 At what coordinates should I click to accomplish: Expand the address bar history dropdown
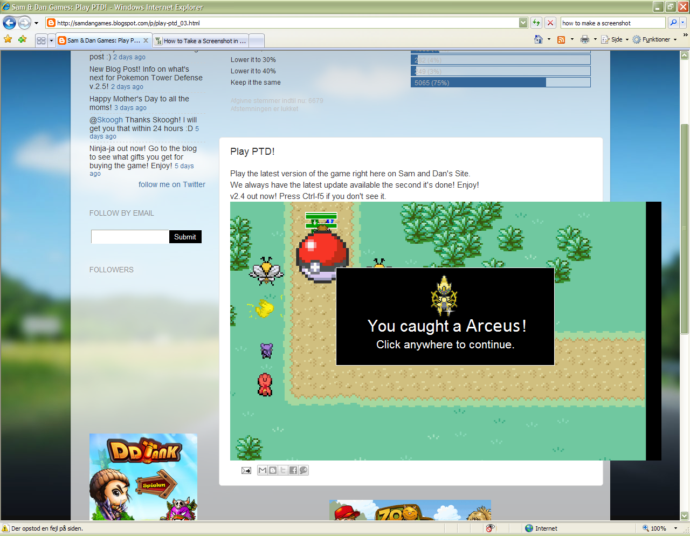pyautogui.click(x=523, y=23)
